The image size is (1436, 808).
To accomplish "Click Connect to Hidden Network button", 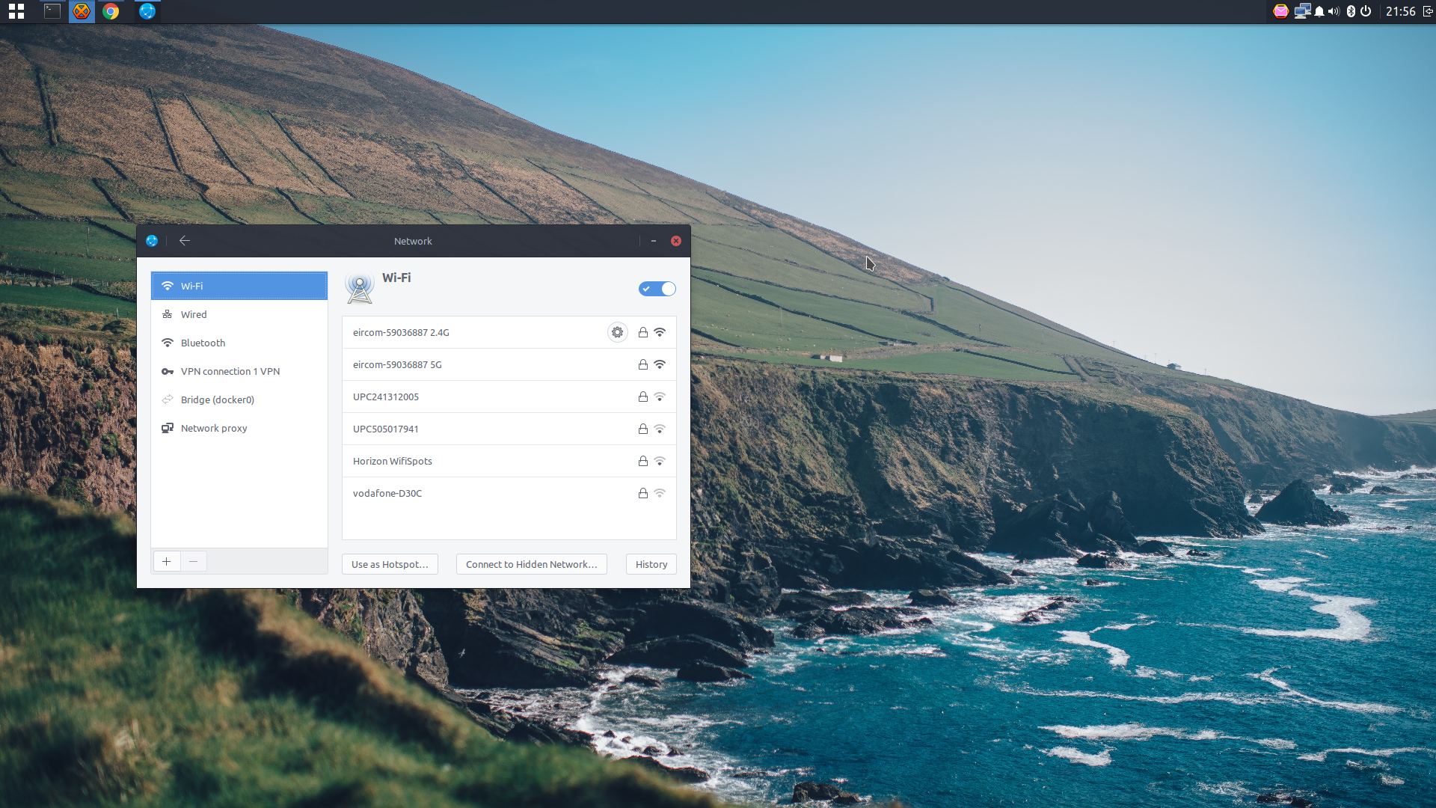I will [532, 564].
